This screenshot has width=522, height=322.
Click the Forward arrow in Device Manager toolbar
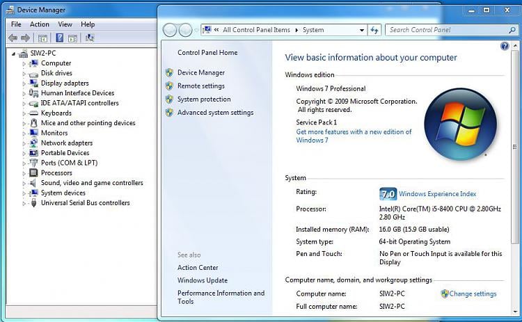pos(26,38)
